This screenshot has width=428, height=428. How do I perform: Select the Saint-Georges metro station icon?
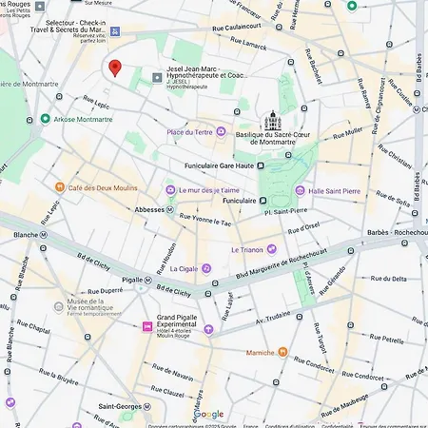146,406
